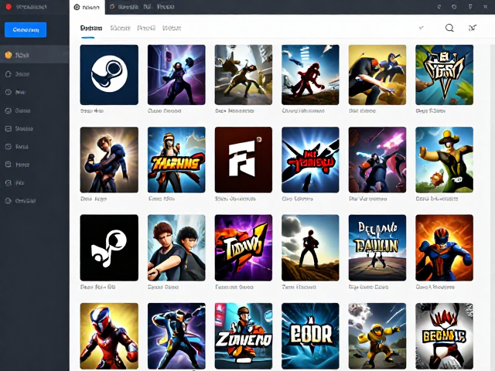Switch to the dark second title-bar tab

142,7
